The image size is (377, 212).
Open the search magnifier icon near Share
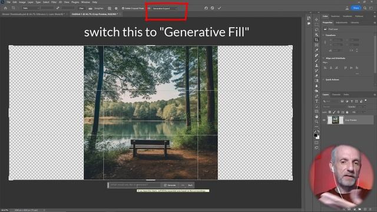coord(365,8)
